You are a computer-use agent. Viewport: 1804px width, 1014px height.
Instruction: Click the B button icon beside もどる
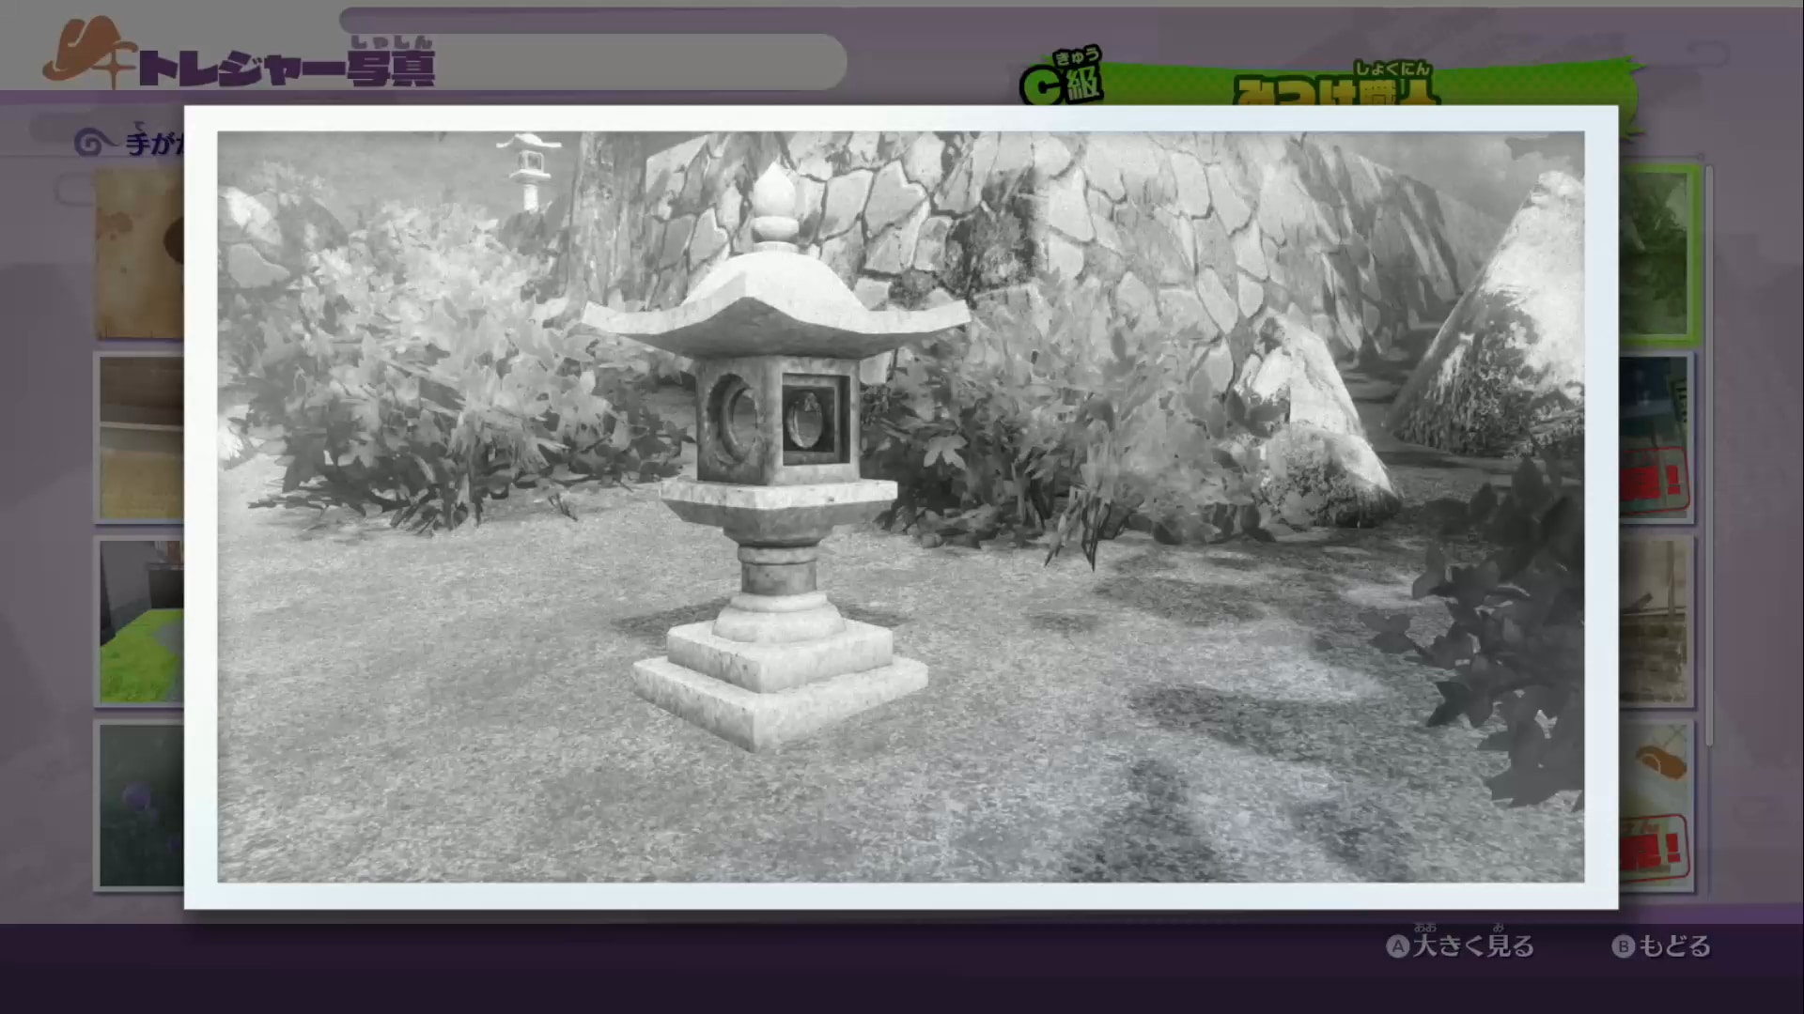[1624, 946]
